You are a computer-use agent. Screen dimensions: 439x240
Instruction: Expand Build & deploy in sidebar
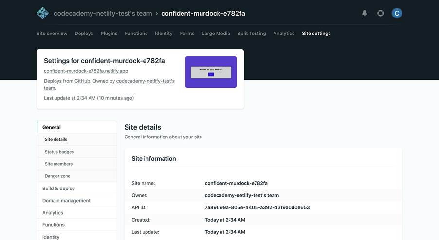tap(58, 188)
